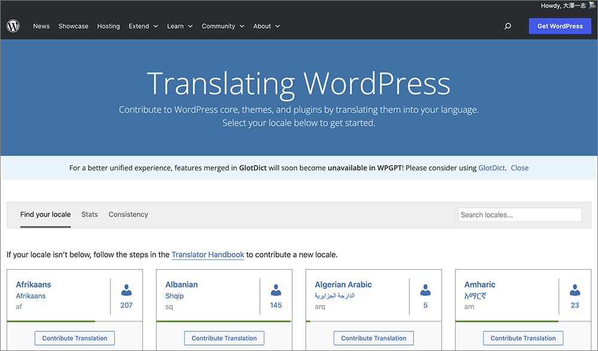Open the Translator Handbook link
The height and width of the screenshot is (351, 598).
[x=208, y=255]
